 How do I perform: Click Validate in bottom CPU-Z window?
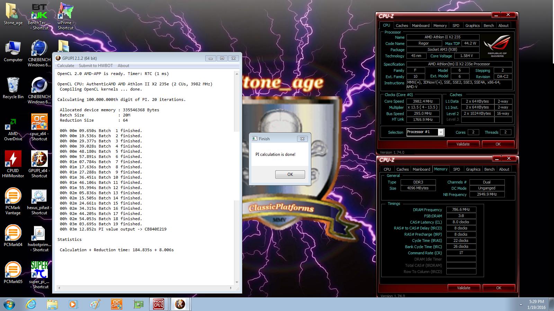pyautogui.click(x=464, y=288)
